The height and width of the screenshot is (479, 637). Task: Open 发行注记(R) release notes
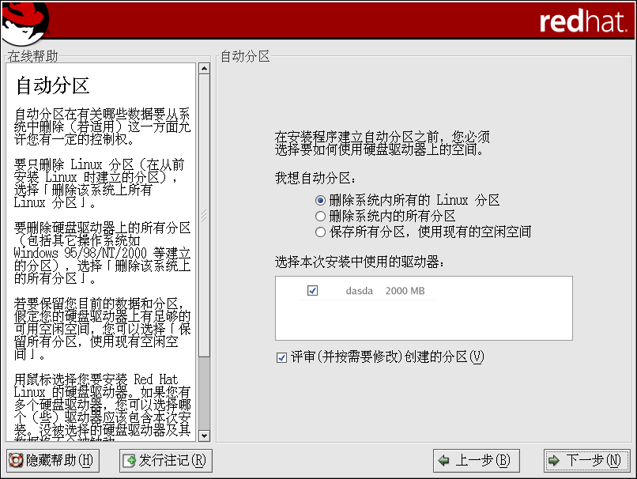166,460
